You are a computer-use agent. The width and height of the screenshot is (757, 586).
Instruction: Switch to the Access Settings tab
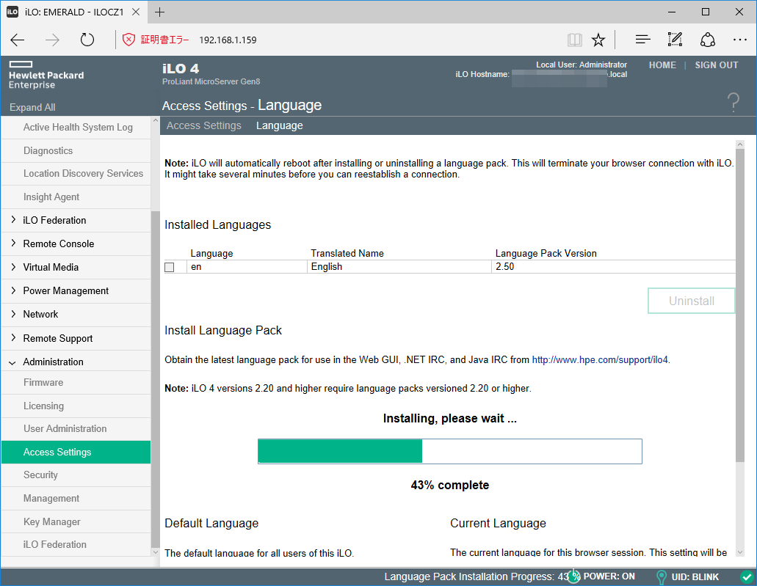click(203, 125)
